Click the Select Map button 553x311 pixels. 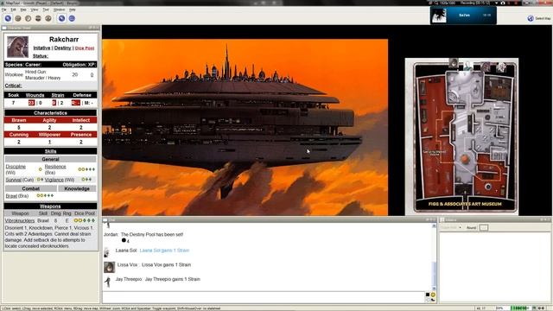click(x=539, y=18)
